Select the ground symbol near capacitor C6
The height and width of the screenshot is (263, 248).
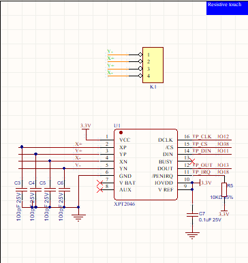78,217
